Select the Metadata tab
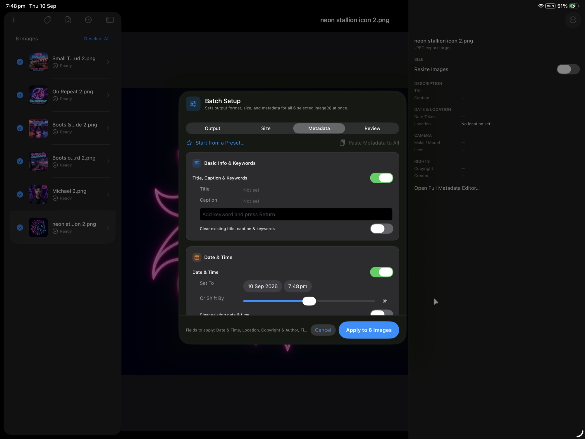The height and width of the screenshot is (439, 585). [x=319, y=128]
